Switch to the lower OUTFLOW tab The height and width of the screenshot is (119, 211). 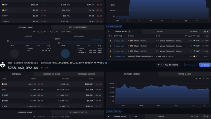194,117
